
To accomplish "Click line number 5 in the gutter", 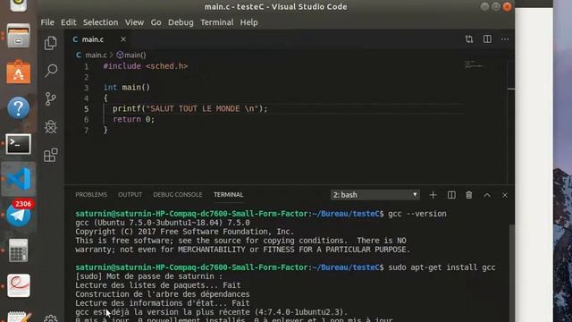I will [x=86, y=109].
